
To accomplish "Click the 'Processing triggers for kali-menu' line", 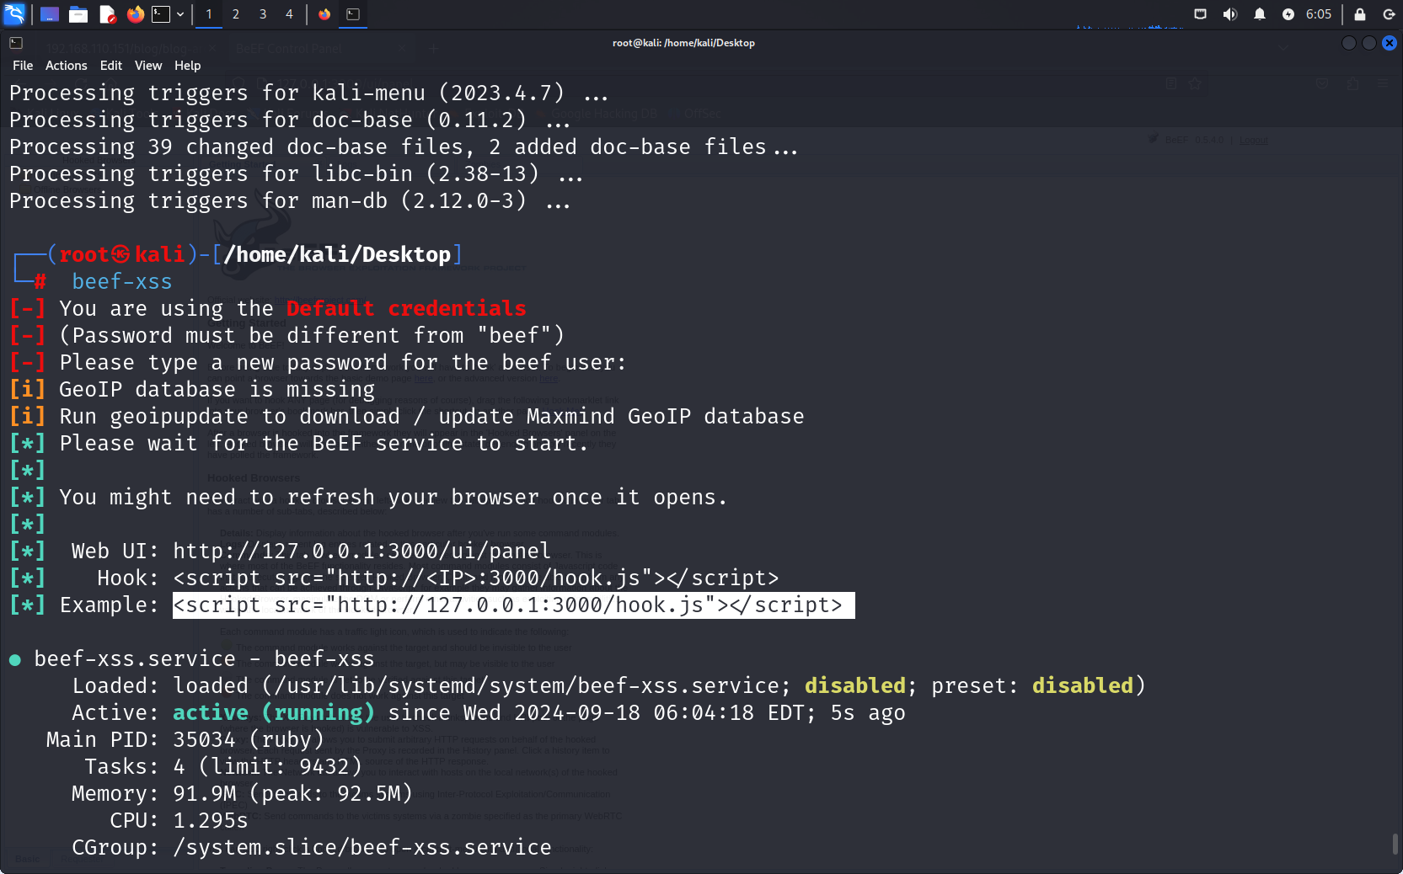I will (x=308, y=93).
